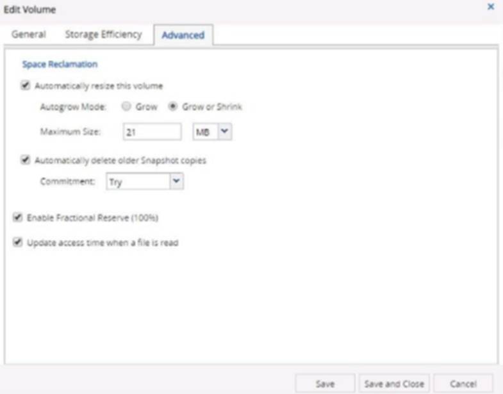Disable Enable Fractional Reserve (100%) checkbox

[x=18, y=217]
